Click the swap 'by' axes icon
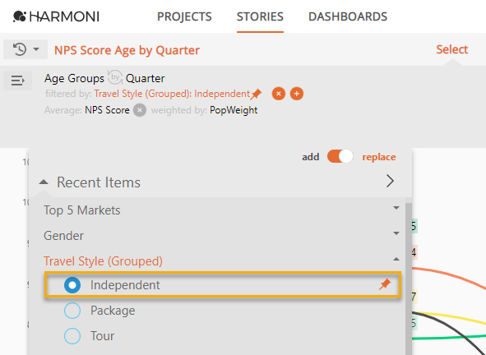 115,77
